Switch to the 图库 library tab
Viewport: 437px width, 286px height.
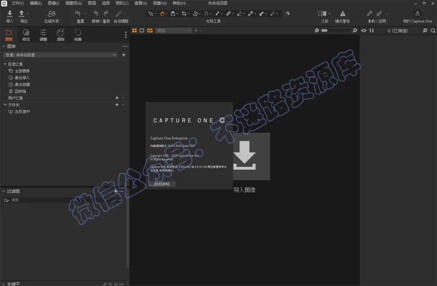click(8, 36)
